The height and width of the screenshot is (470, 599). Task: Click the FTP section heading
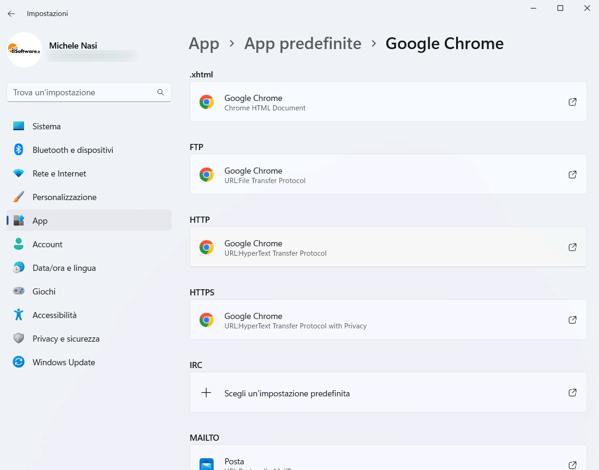coord(197,147)
